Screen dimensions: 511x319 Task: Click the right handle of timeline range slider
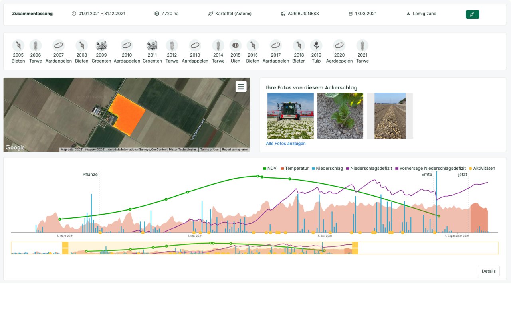[355, 248]
